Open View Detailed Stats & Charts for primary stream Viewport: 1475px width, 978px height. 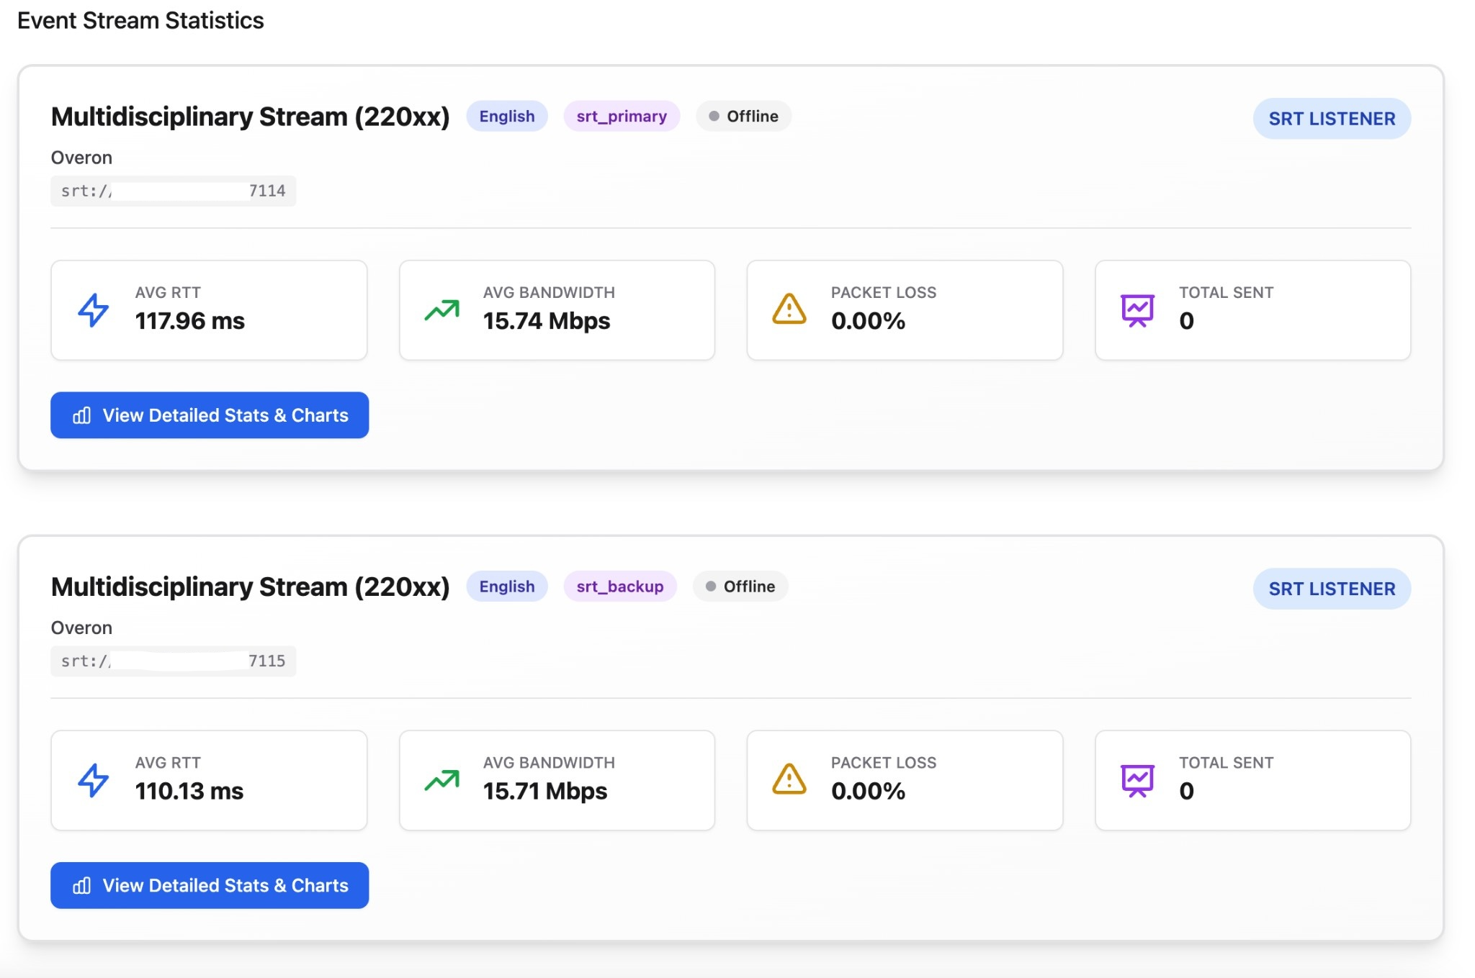(209, 415)
